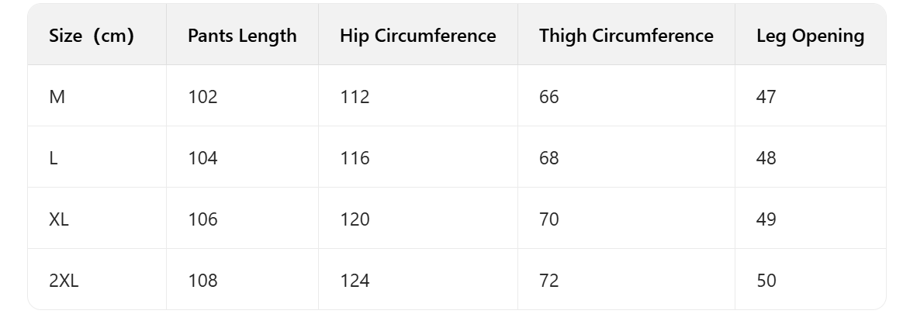Screen dimensions: 903x314
Task: Select pants length value 102
Action: [x=202, y=97]
